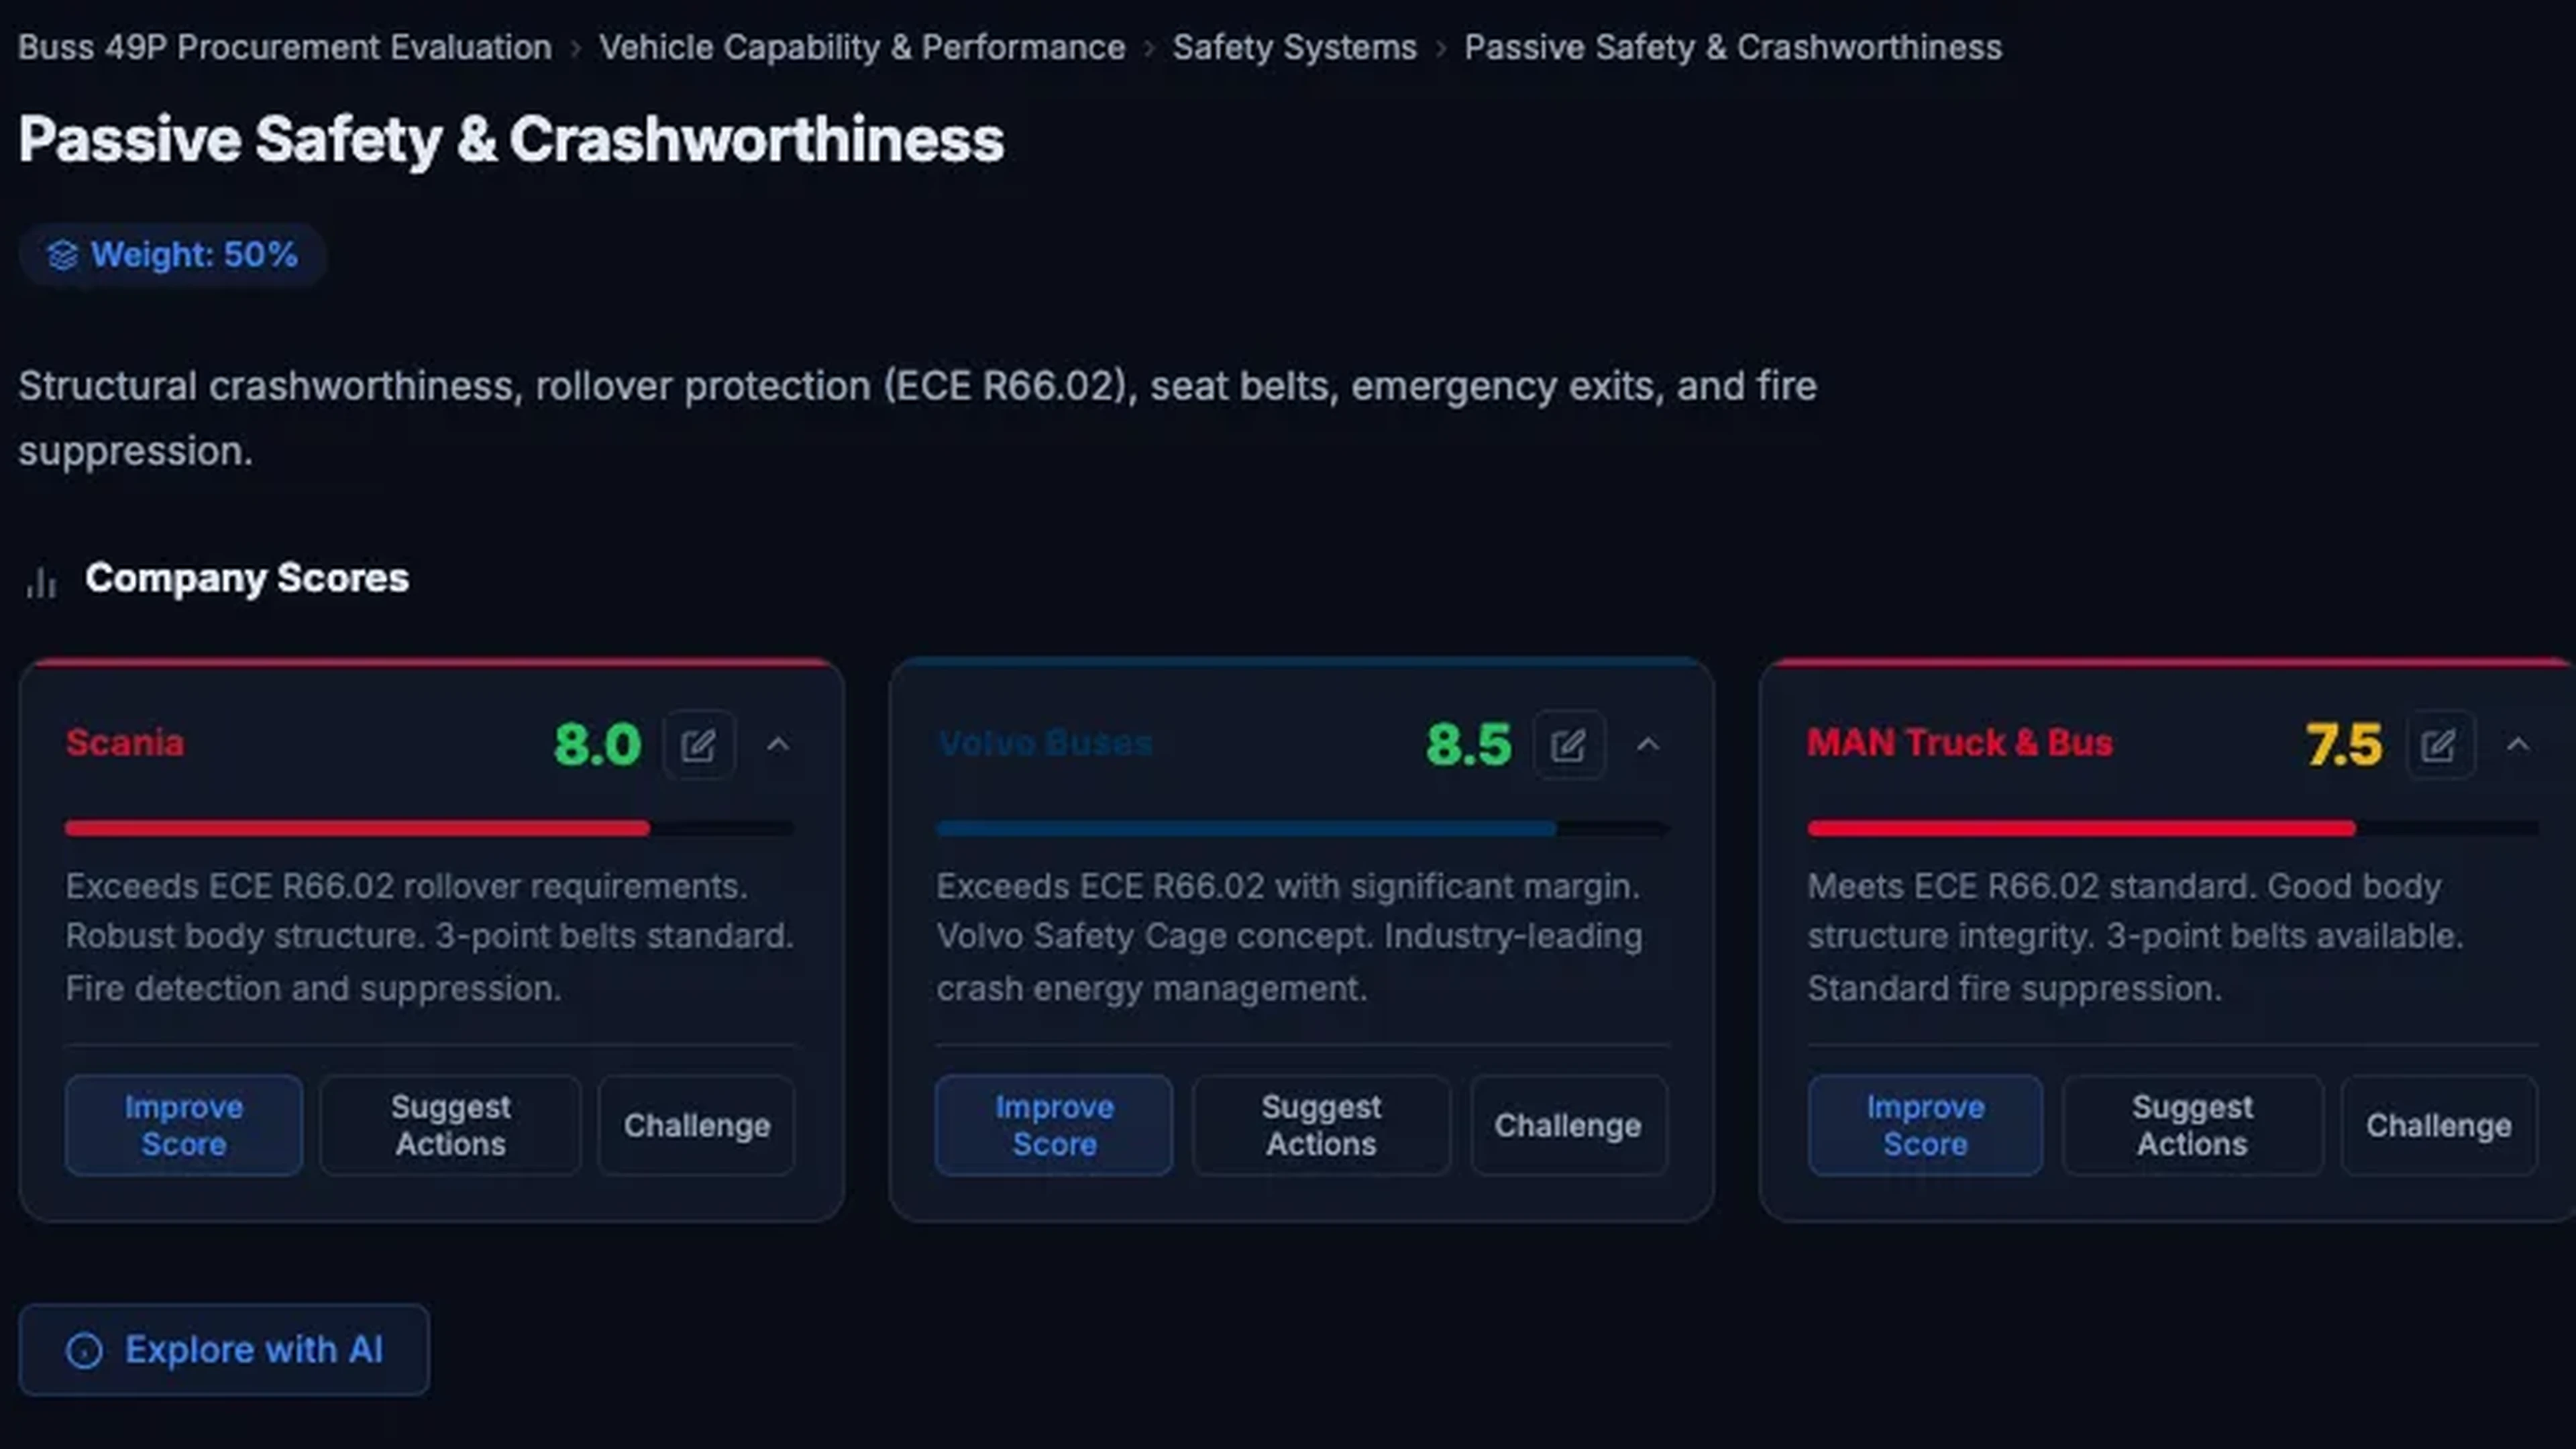This screenshot has width=2576, height=1449.
Task: Collapse the MAN Truck & Bus card
Action: click(x=2518, y=745)
